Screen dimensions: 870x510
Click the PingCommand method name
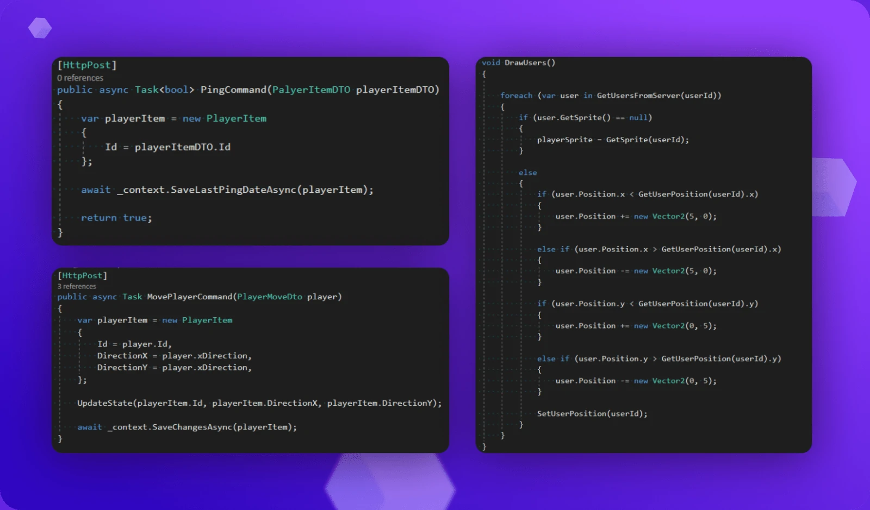tap(233, 90)
